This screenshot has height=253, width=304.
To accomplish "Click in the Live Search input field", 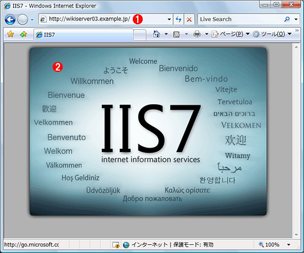I will click(240, 19).
